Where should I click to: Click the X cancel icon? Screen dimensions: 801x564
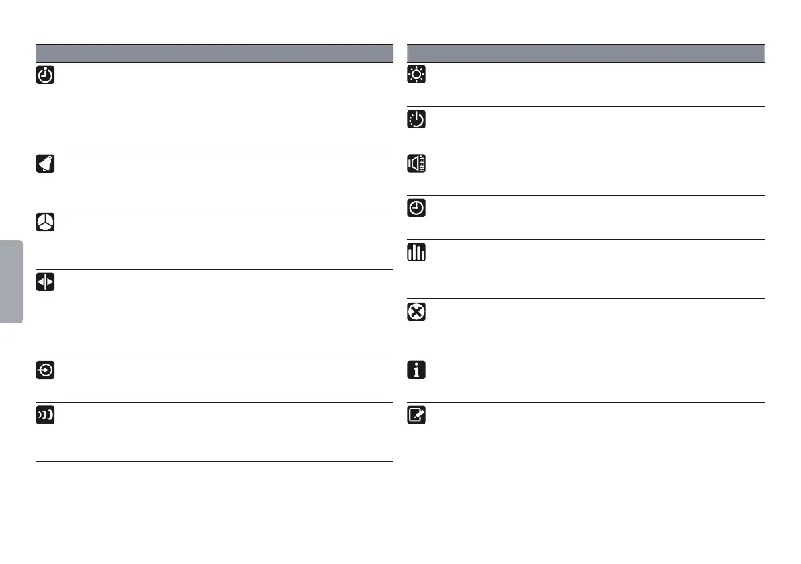click(417, 312)
